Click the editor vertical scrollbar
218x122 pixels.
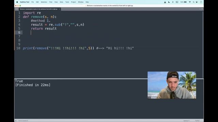203,44
